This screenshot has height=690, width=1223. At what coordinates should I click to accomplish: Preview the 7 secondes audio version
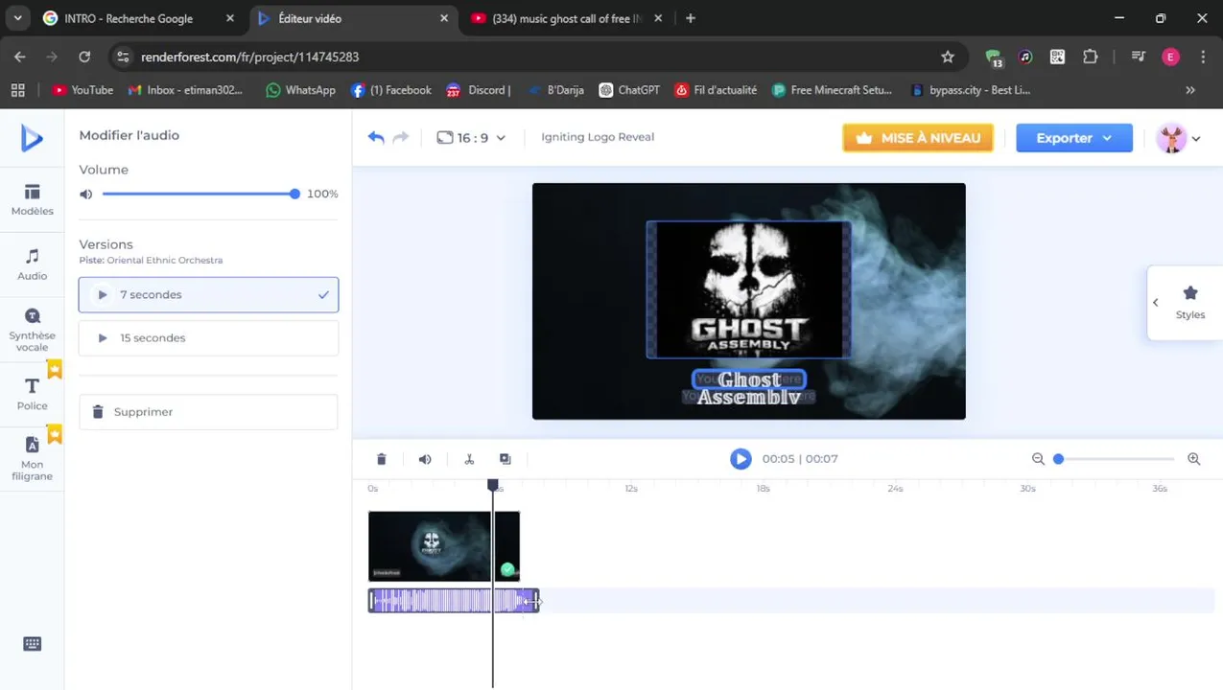point(103,294)
